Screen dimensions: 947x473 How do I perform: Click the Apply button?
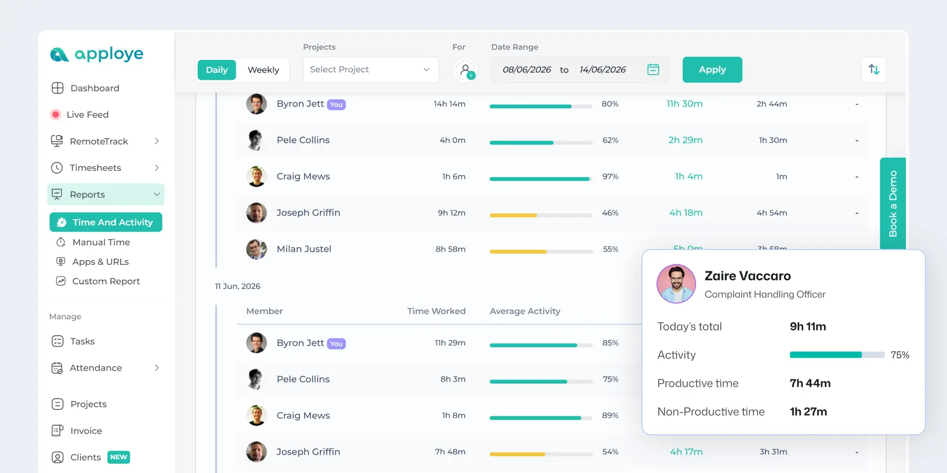712,69
